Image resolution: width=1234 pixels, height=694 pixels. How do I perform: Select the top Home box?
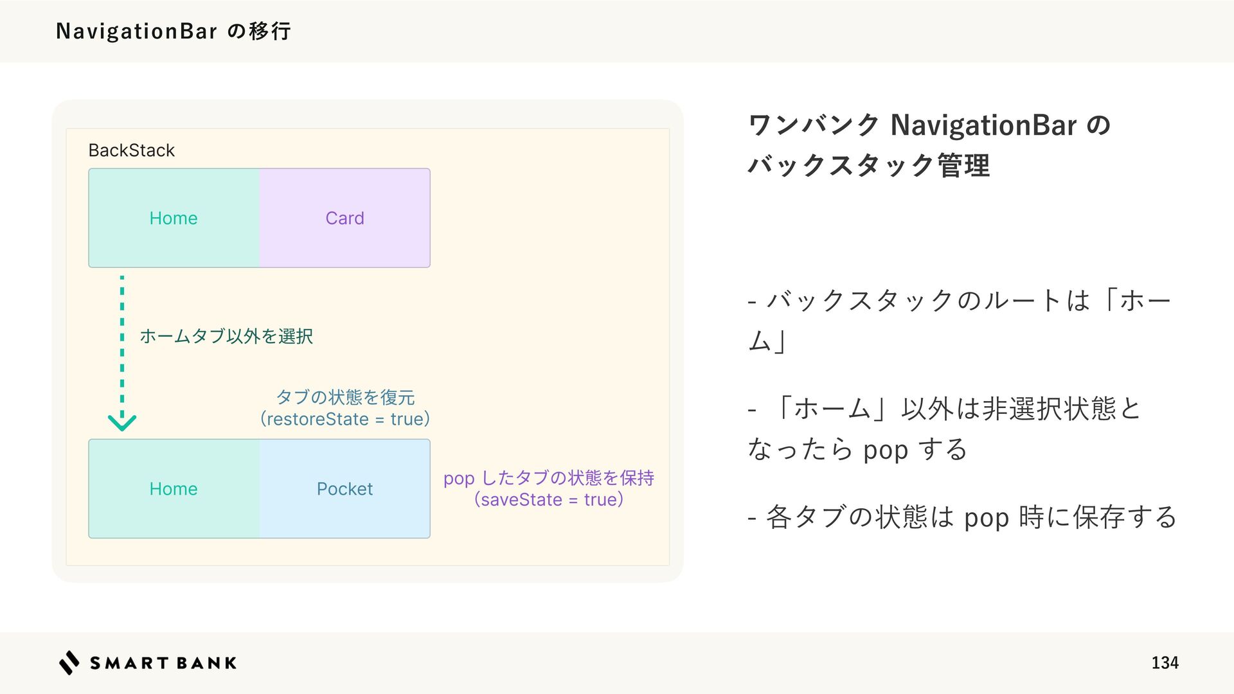click(174, 218)
